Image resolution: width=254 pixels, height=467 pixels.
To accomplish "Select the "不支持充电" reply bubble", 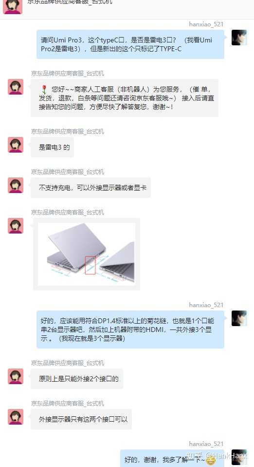I will 91,188.
